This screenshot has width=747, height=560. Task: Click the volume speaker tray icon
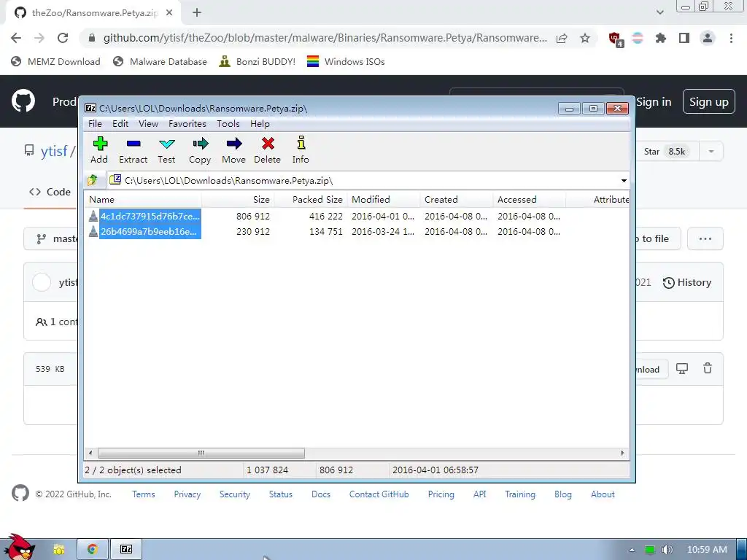(x=667, y=550)
